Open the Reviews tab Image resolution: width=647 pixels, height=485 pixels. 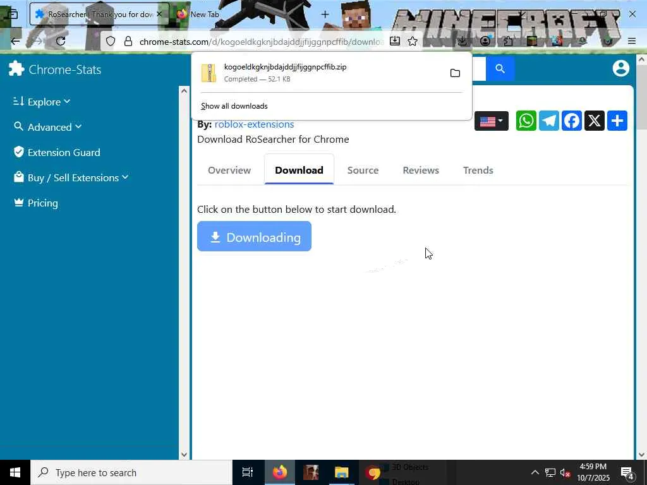(x=420, y=171)
